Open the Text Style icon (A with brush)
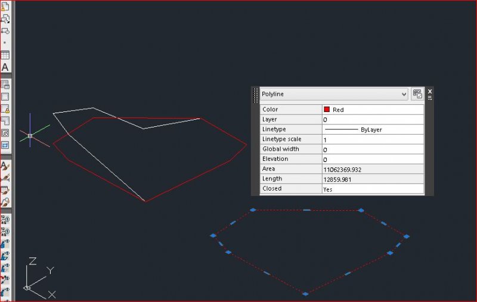The image size is (477, 302). (5, 166)
